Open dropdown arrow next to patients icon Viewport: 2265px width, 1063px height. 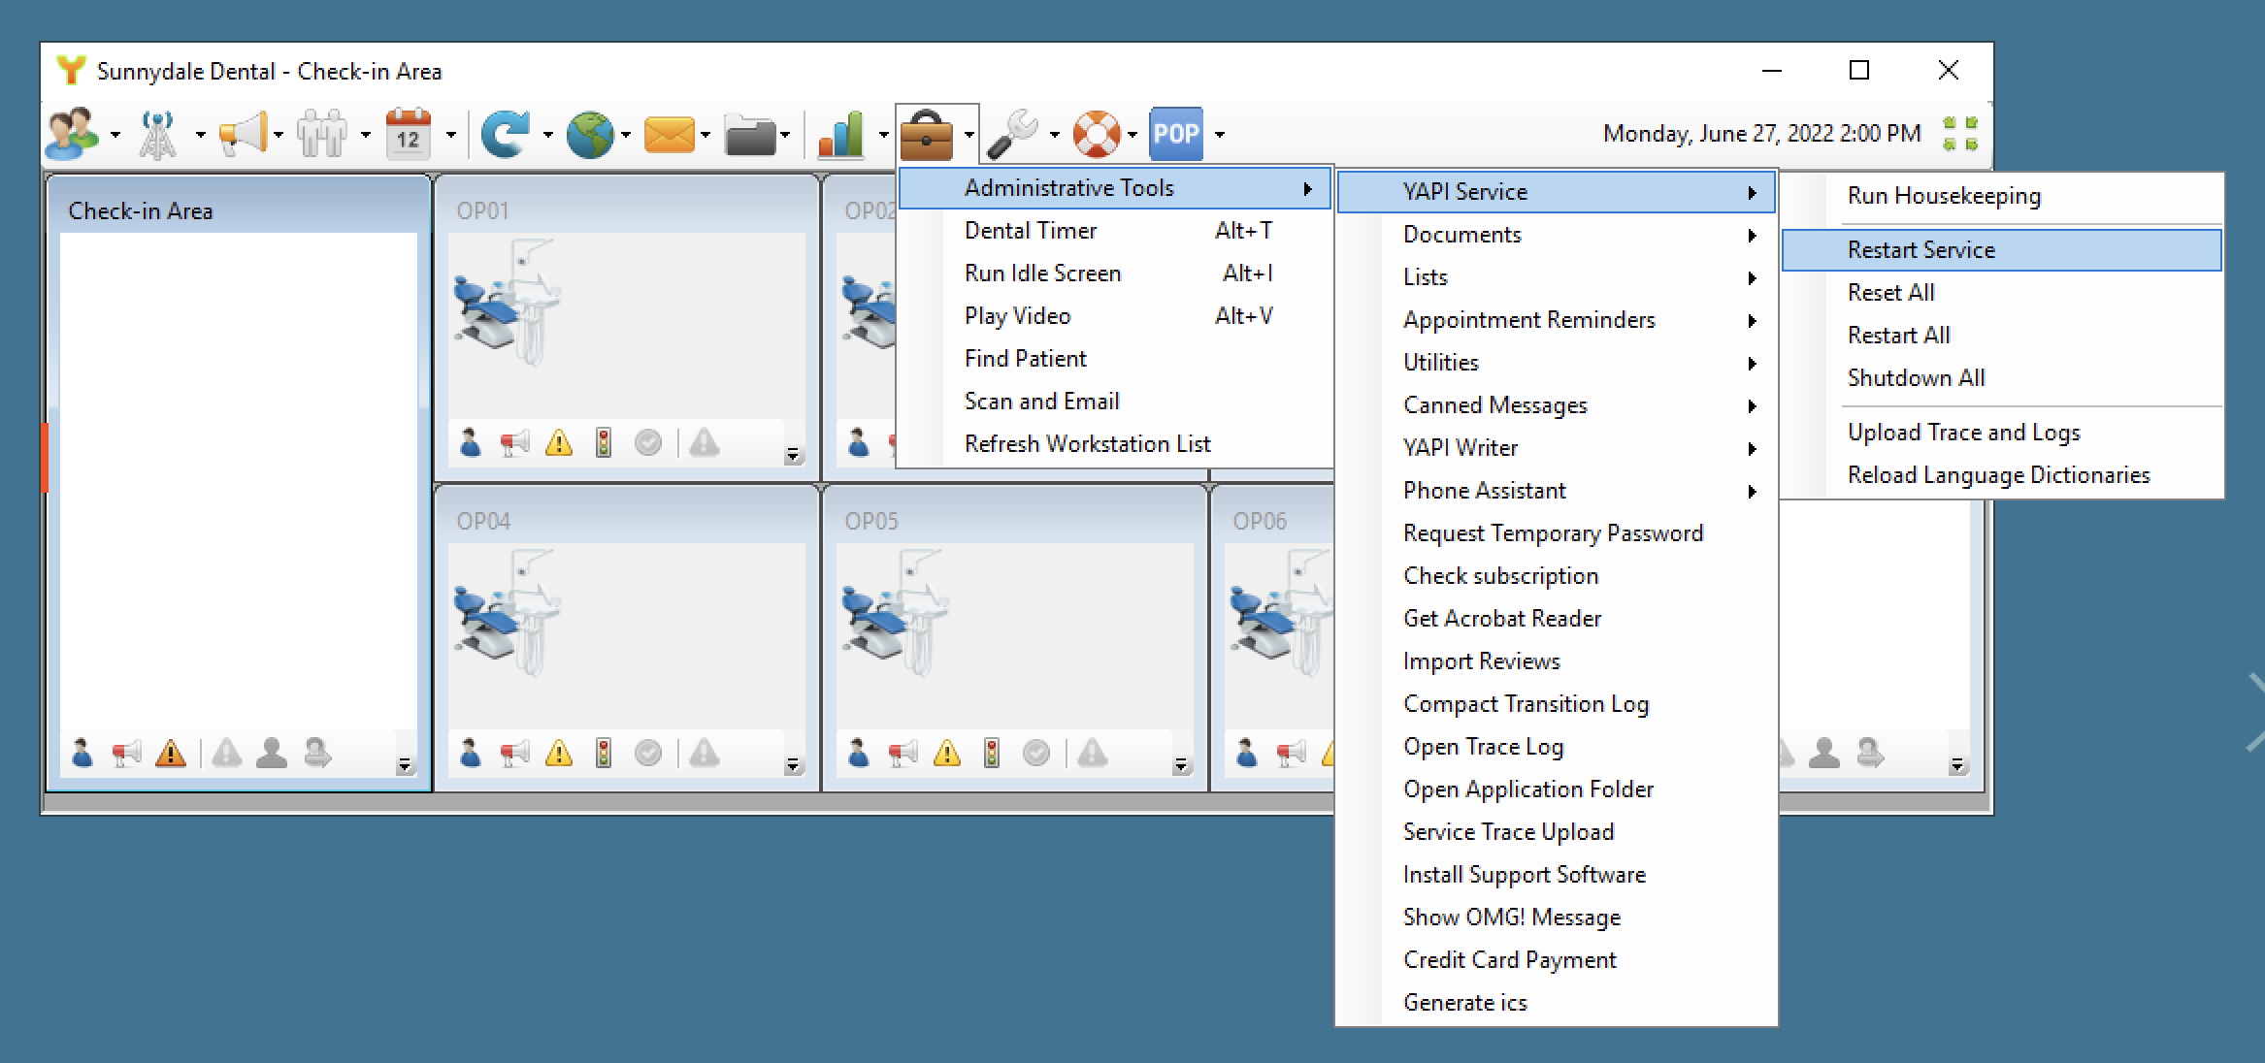115,135
